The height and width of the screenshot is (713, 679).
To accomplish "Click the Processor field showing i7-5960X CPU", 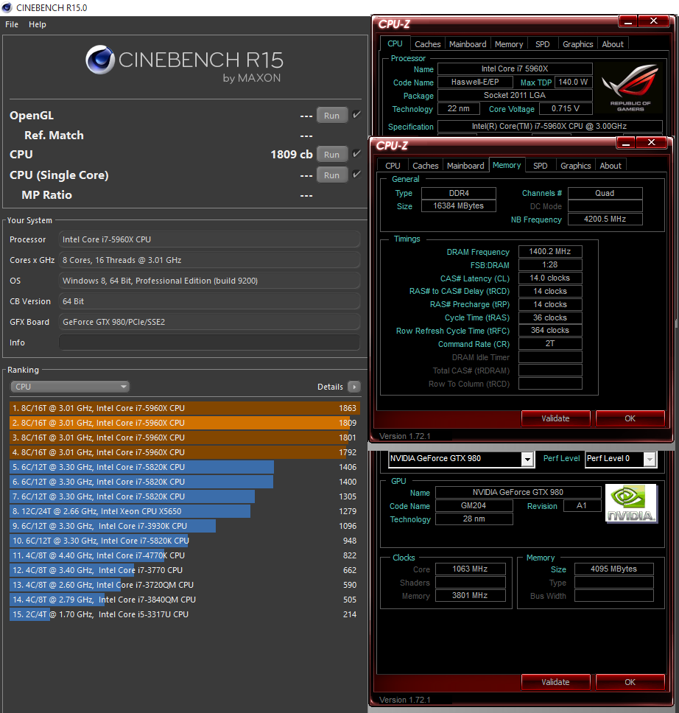I will point(209,239).
